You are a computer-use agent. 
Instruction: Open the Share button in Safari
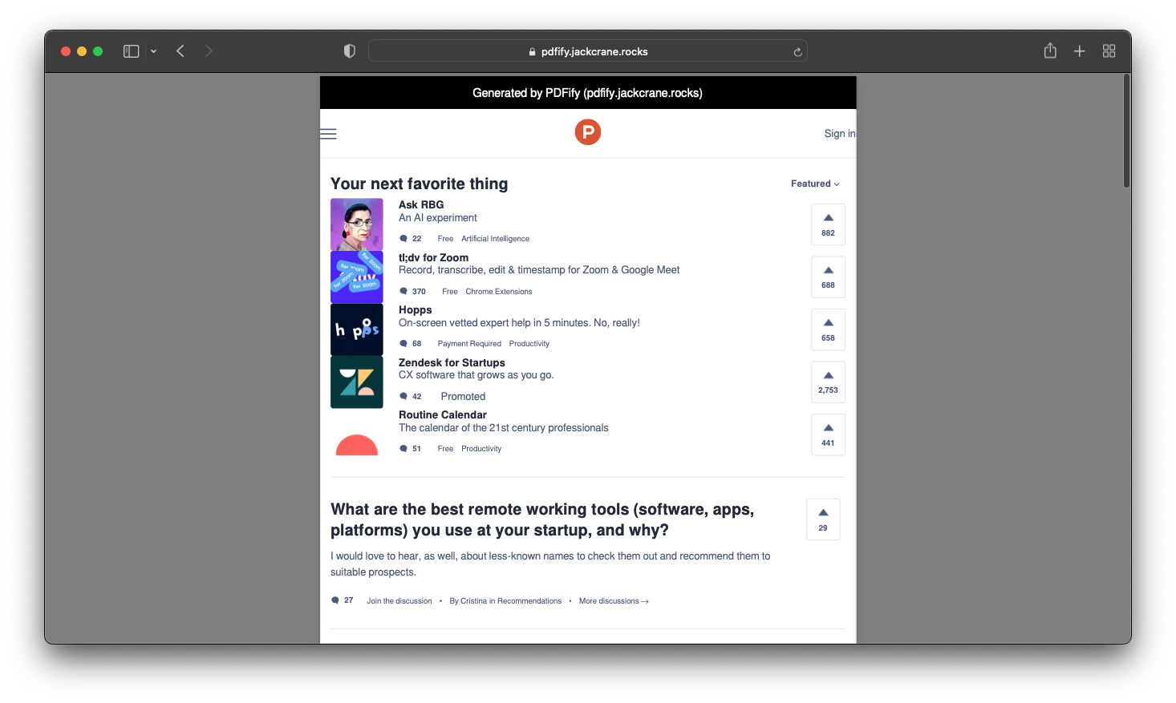coord(1050,51)
